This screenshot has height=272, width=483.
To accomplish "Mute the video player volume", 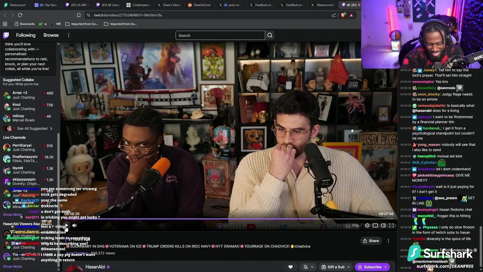I will pos(74,226).
